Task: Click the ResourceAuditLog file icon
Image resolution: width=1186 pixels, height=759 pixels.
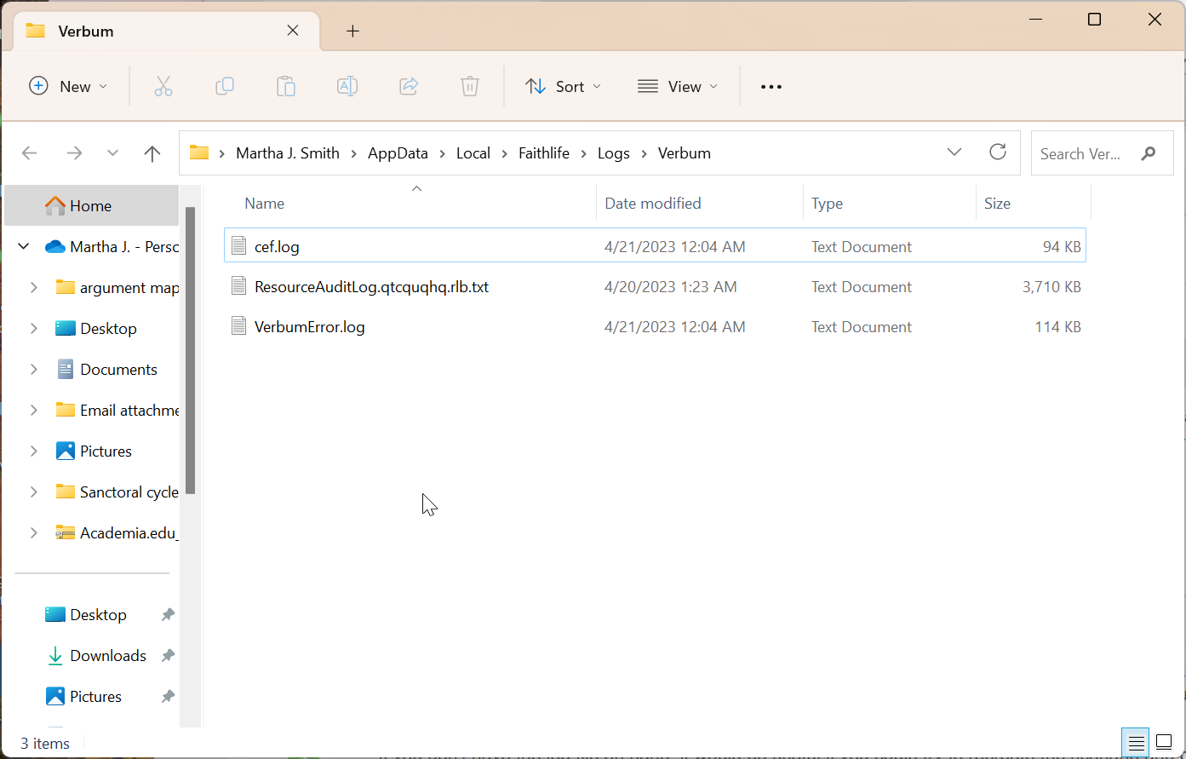Action: [x=239, y=286]
